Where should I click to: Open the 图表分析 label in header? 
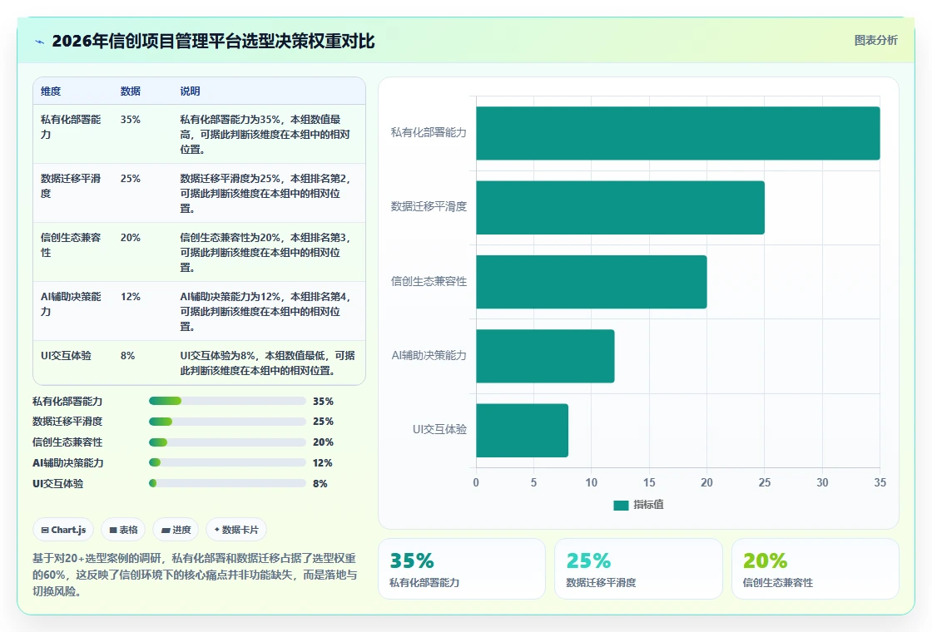pyautogui.click(x=875, y=41)
